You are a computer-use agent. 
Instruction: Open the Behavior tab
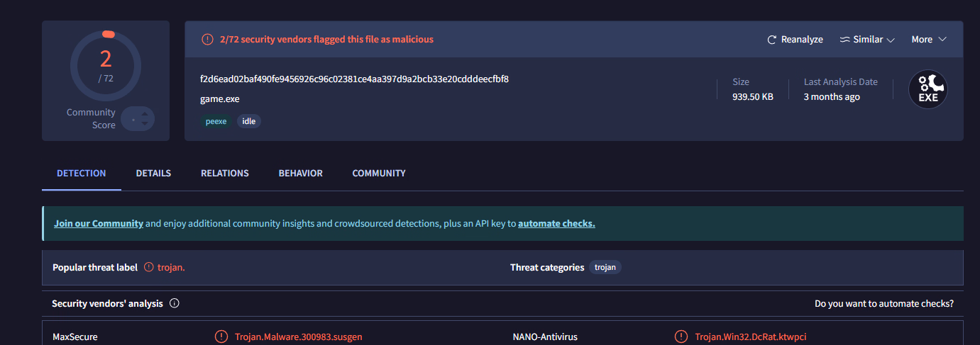tap(300, 173)
